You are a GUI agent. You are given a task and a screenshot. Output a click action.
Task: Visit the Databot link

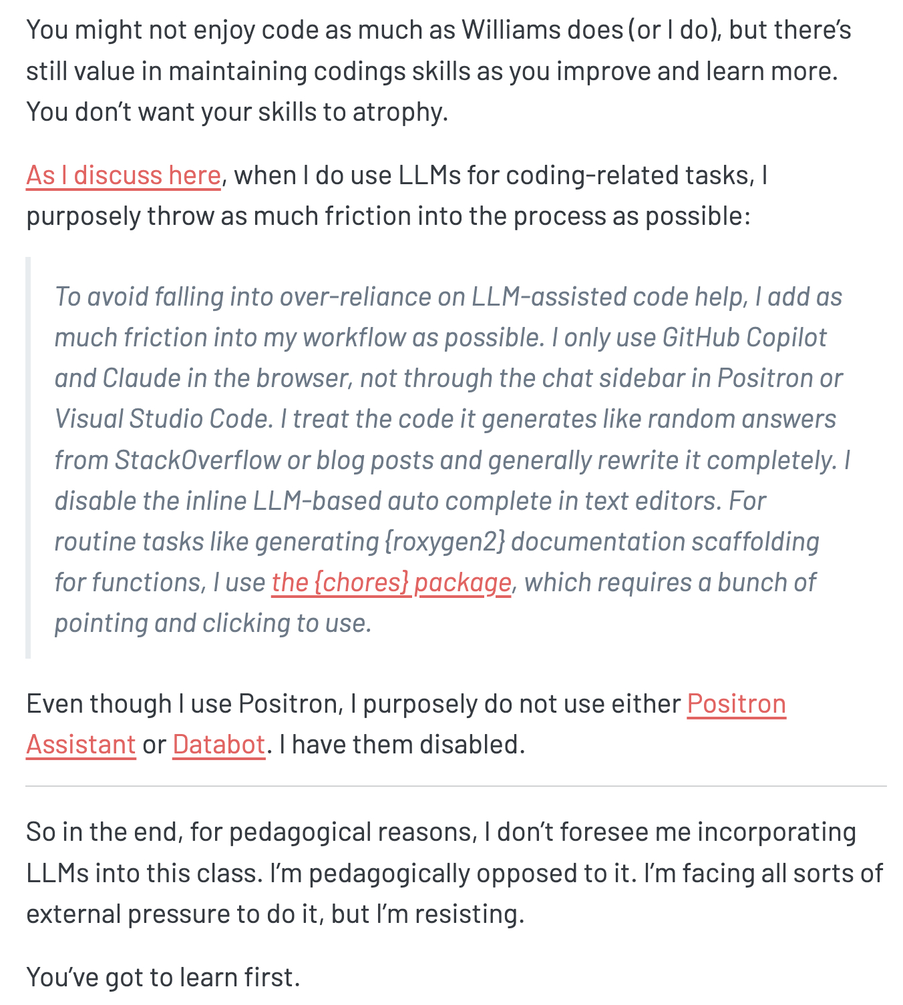219,745
